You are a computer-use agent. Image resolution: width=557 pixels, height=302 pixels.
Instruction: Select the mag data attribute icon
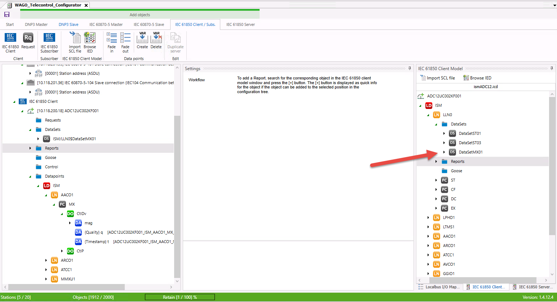click(78, 223)
